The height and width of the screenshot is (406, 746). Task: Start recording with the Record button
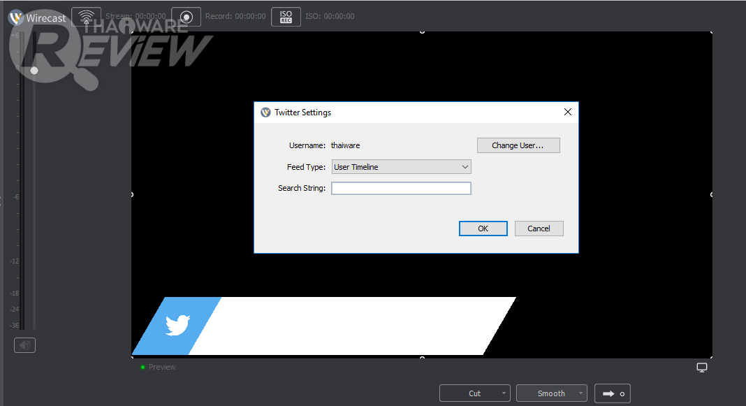(x=186, y=17)
